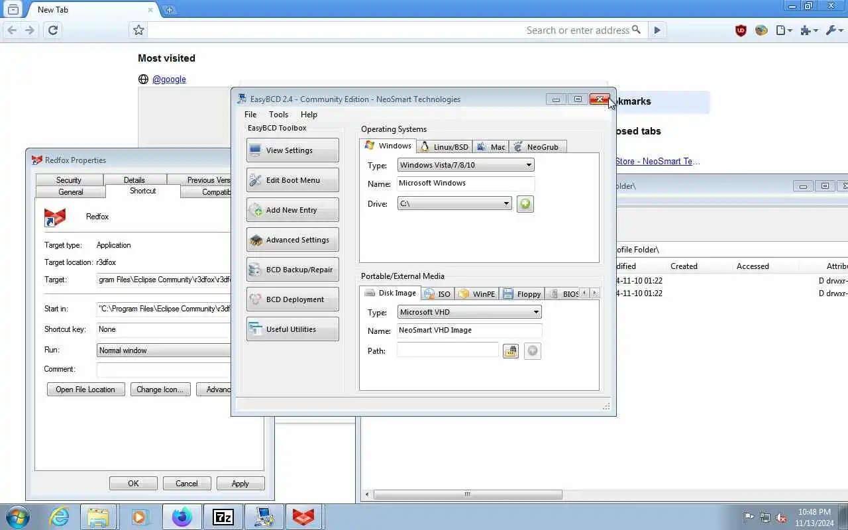The height and width of the screenshot is (530, 848).
Task: Open the Microsoft VHD type dropdown
Action: pos(470,312)
